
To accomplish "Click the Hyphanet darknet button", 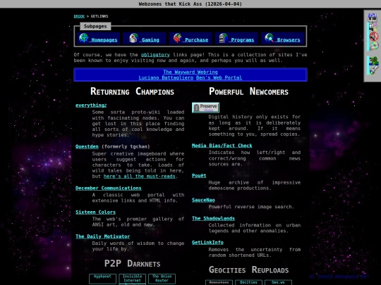I will (102, 279).
